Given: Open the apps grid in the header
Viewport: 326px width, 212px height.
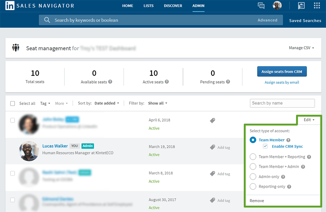Looking at the screenshot, I should coord(317,5).
